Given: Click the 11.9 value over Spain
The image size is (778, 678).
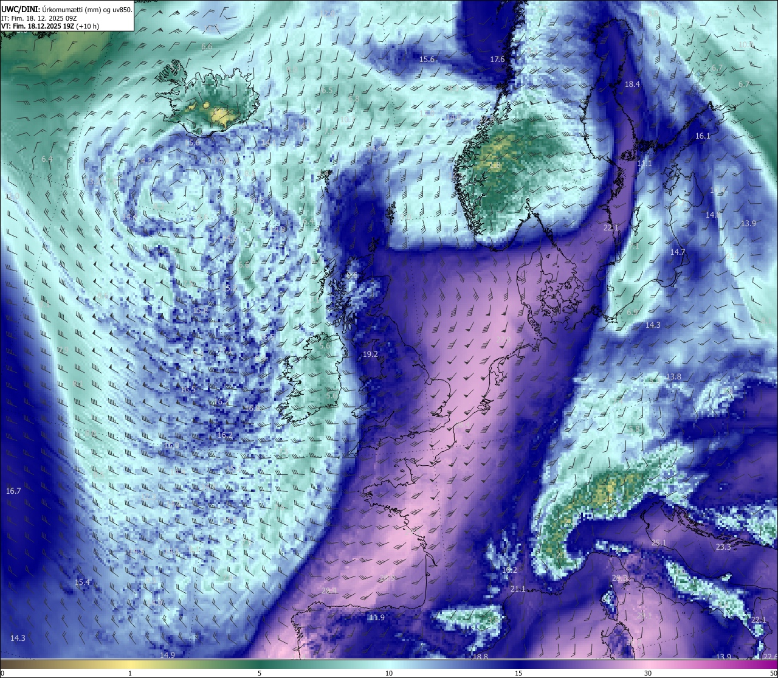Looking at the screenshot, I should point(377,617).
